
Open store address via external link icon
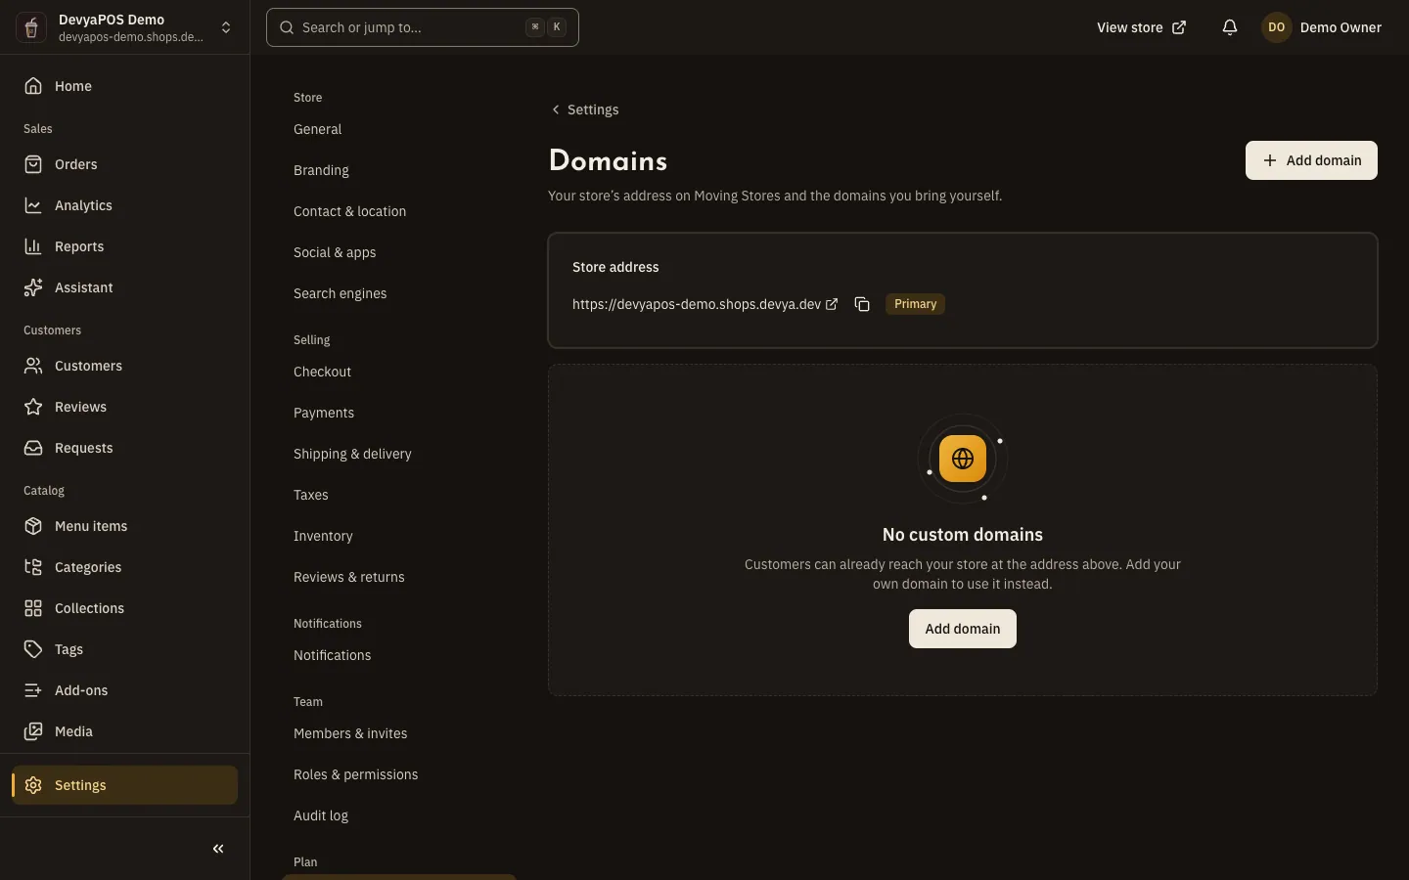[x=832, y=304]
